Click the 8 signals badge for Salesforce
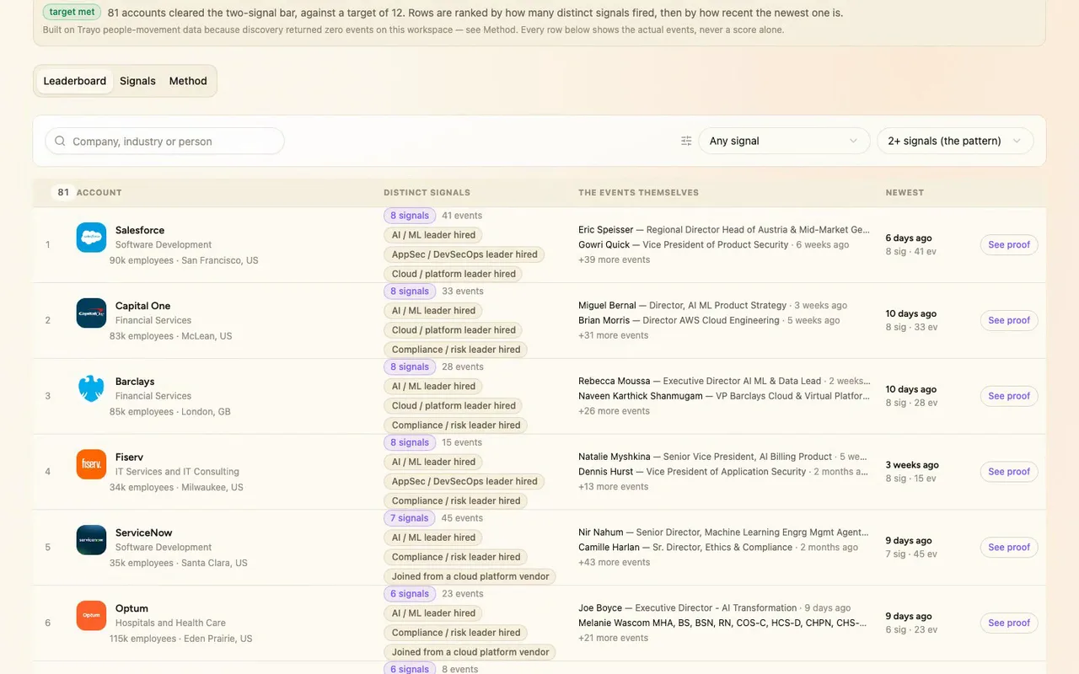 coord(410,216)
